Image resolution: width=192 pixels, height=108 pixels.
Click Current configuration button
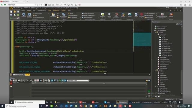point(88,13)
